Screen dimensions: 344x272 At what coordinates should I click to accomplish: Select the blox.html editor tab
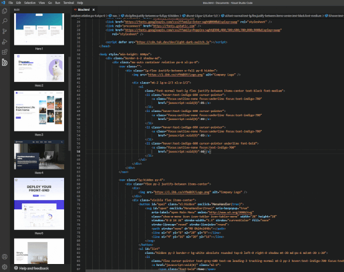(83, 9)
